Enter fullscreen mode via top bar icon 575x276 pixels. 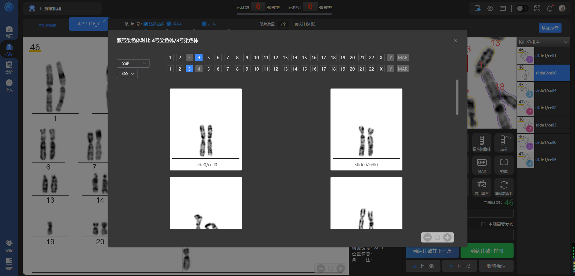coord(537,8)
